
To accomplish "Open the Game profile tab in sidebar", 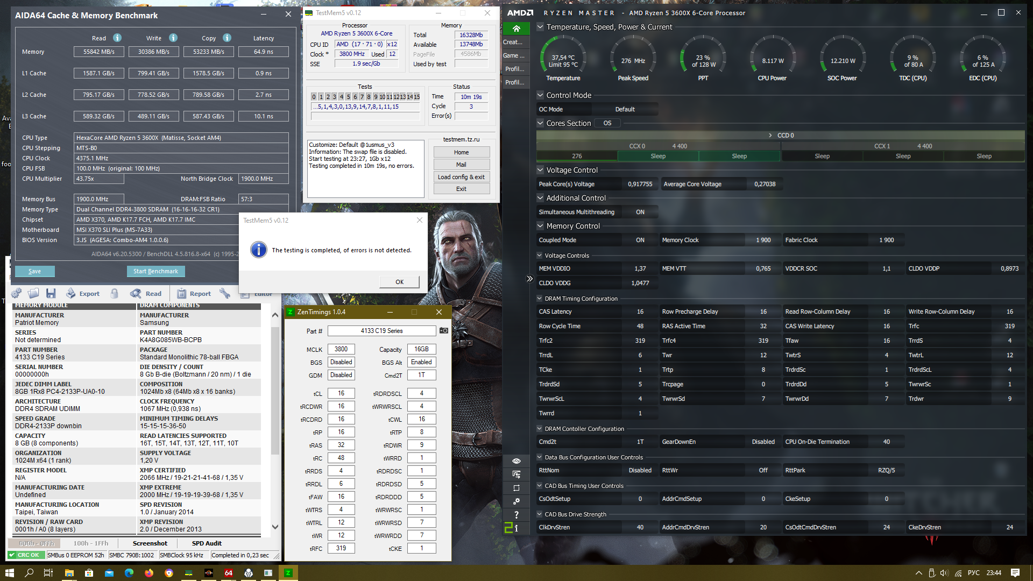I will pyautogui.click(x=514, y=55).
